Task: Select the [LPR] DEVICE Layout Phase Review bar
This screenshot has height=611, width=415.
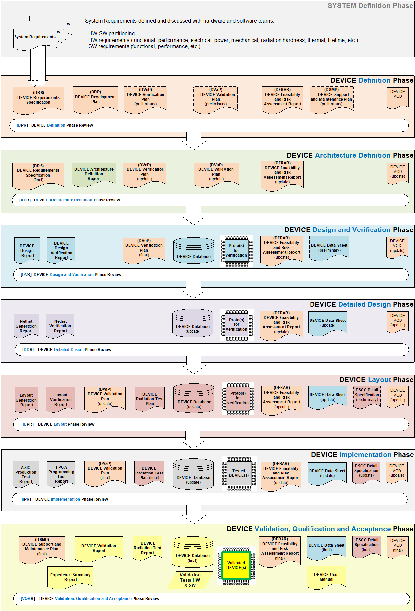Action: click(211, 424)
